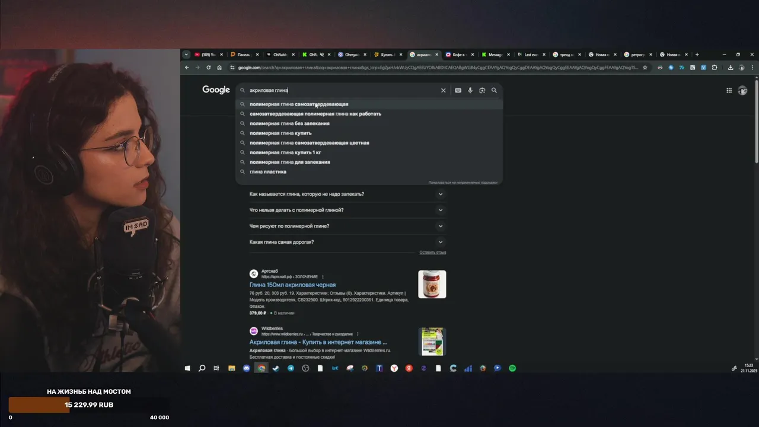The image size is (759, 427).
Task: Select suggestion 'самозатвердевающая полимерная глина как работать'
Action: [369, 114]
